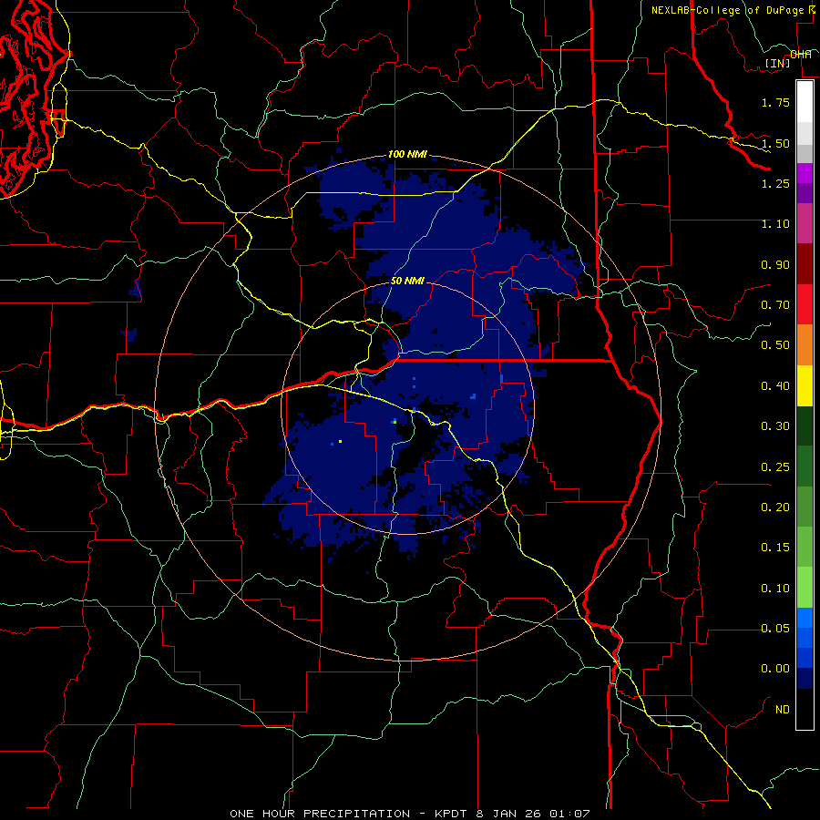820x820 pixels.
Task: Click the 1.50 legend value
Action: pos(775,143)
